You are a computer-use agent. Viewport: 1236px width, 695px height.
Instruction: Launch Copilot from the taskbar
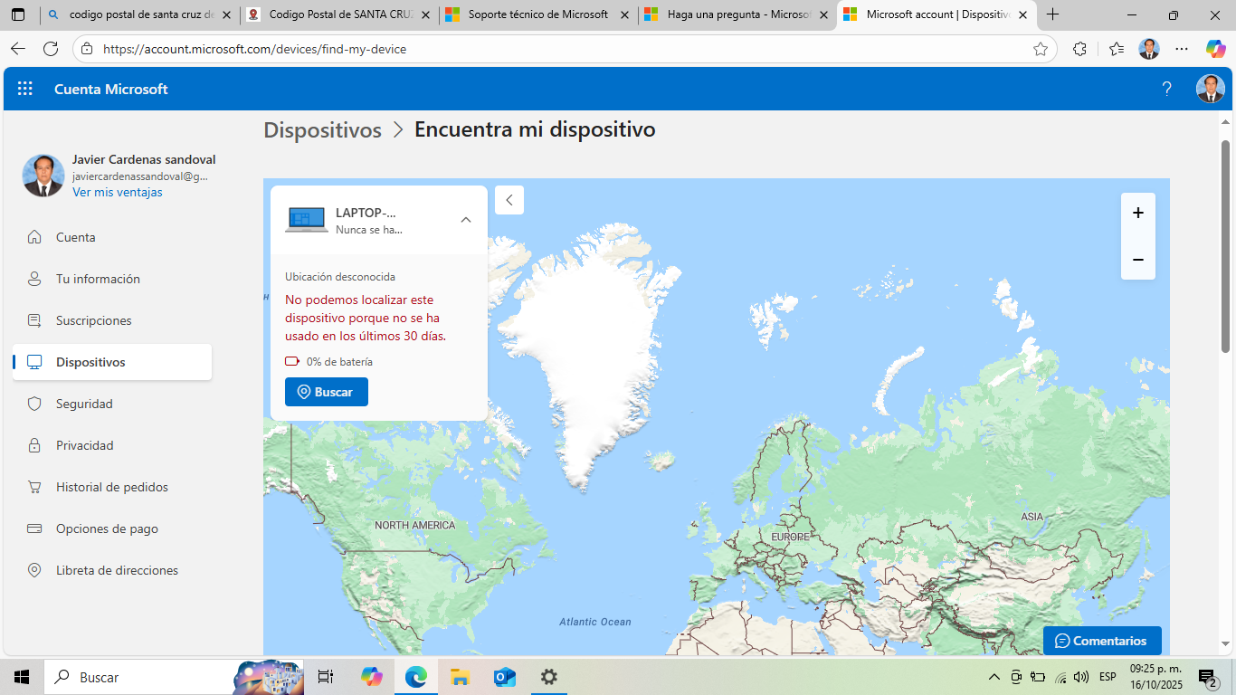371,677
